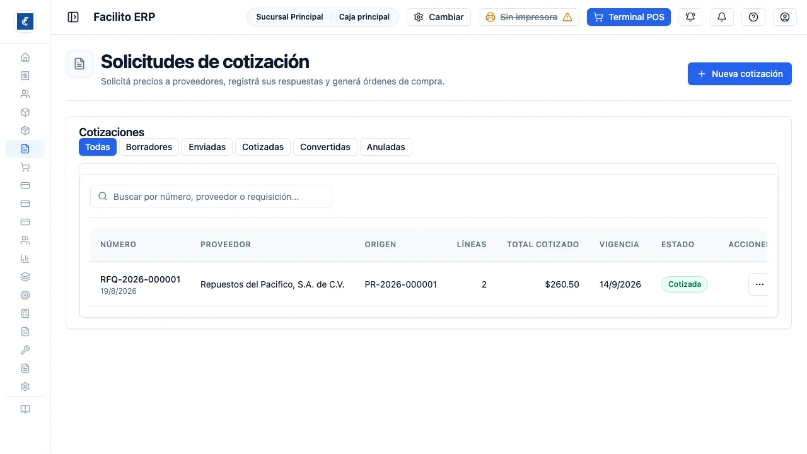The image size is (807, 454).
Task: Switch to the Anuladas tab
Action: point(386,147)
